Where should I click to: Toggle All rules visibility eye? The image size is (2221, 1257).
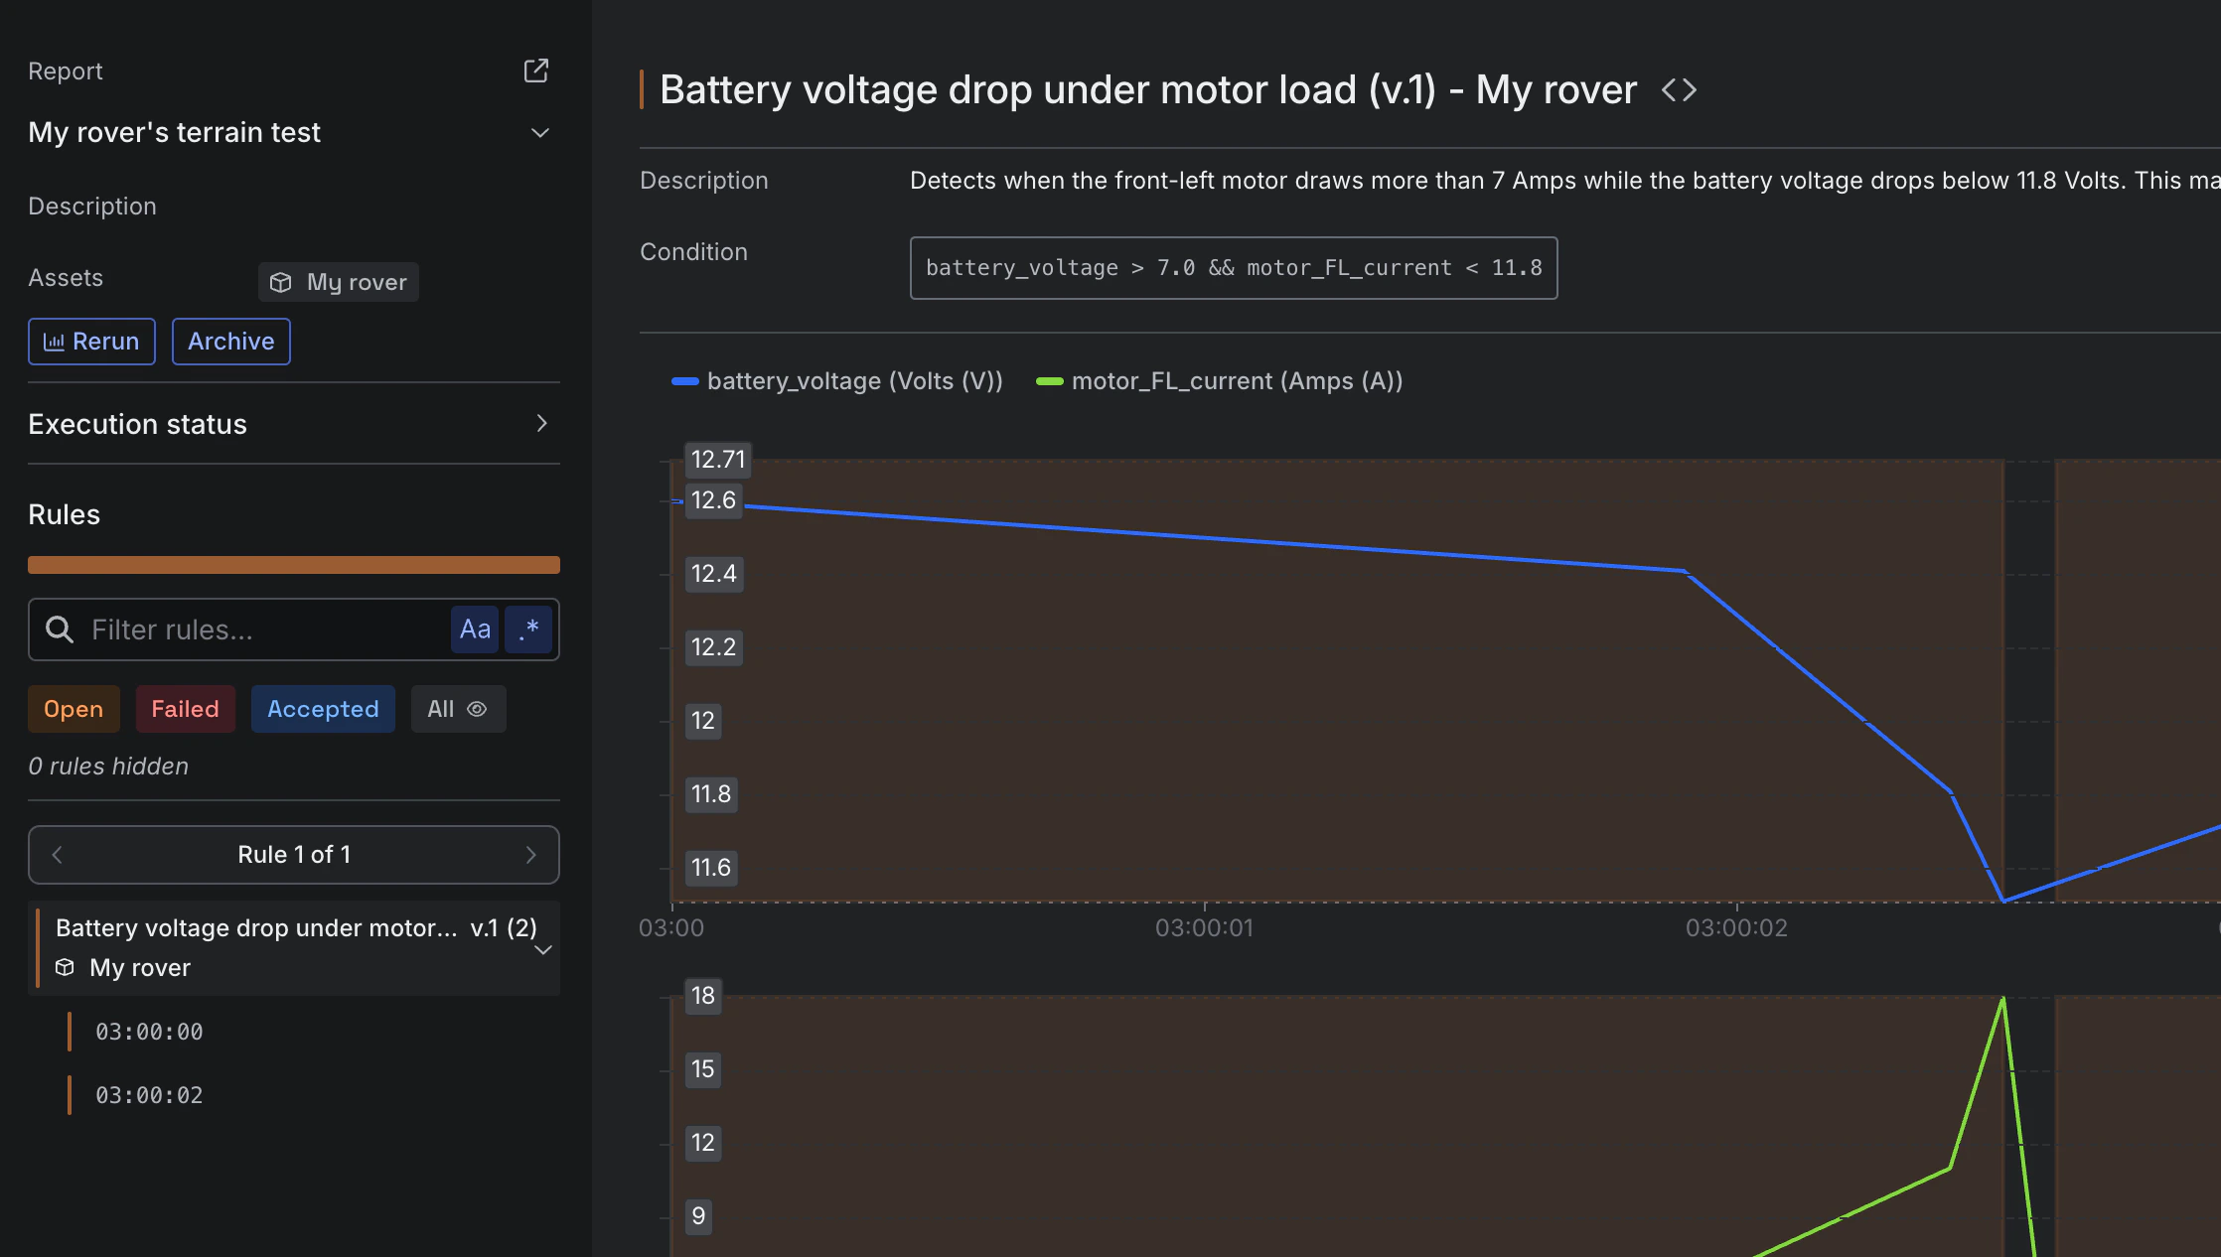coord(477,709)
